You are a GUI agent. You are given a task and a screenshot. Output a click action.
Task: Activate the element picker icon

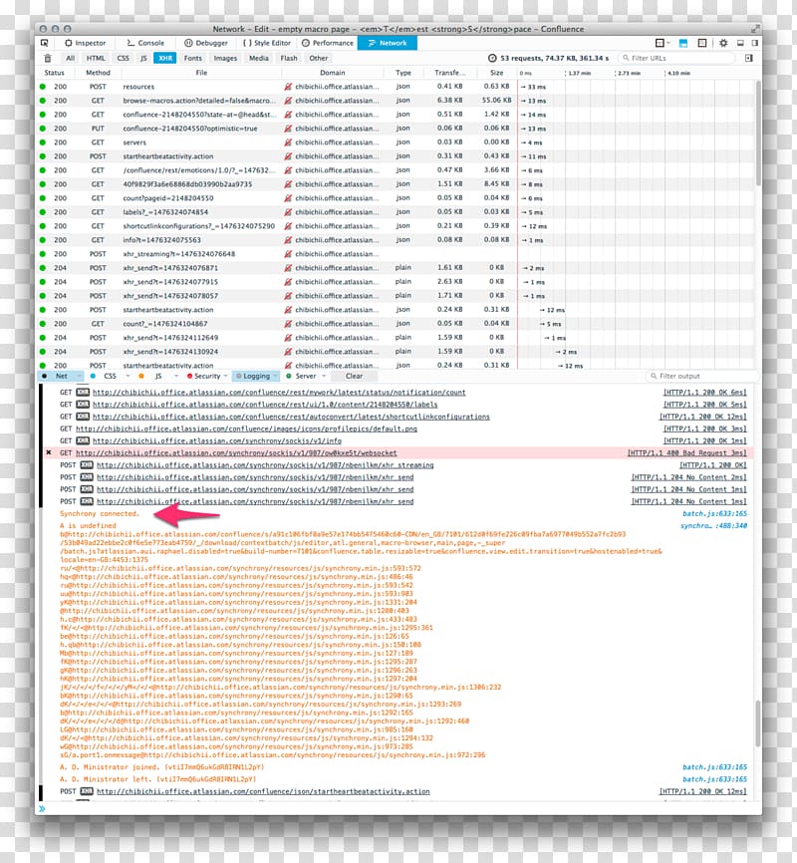45,43
